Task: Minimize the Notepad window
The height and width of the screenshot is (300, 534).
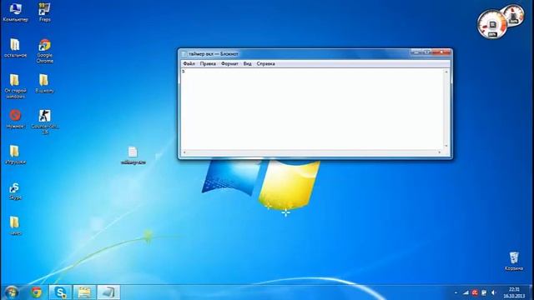Action: (x=416, y=52)
